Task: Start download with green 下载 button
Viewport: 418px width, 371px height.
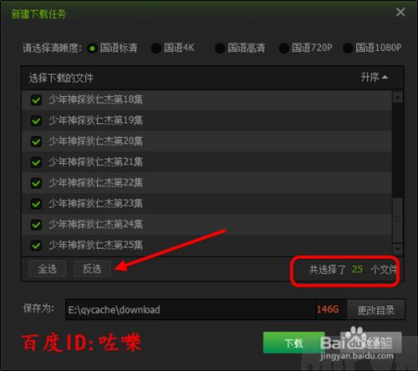Action: coord(293,343)
